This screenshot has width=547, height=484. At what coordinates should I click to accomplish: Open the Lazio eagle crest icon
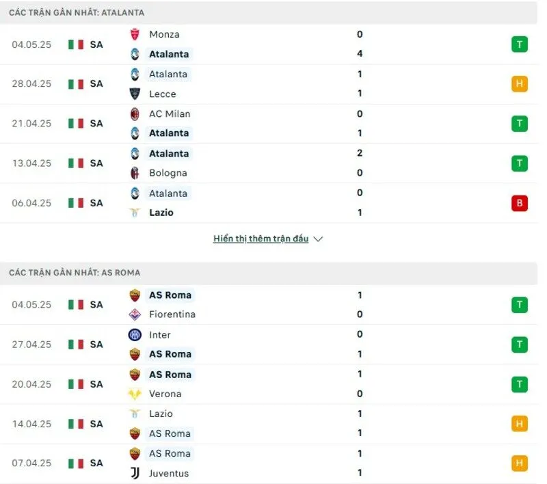click(135, 213)
